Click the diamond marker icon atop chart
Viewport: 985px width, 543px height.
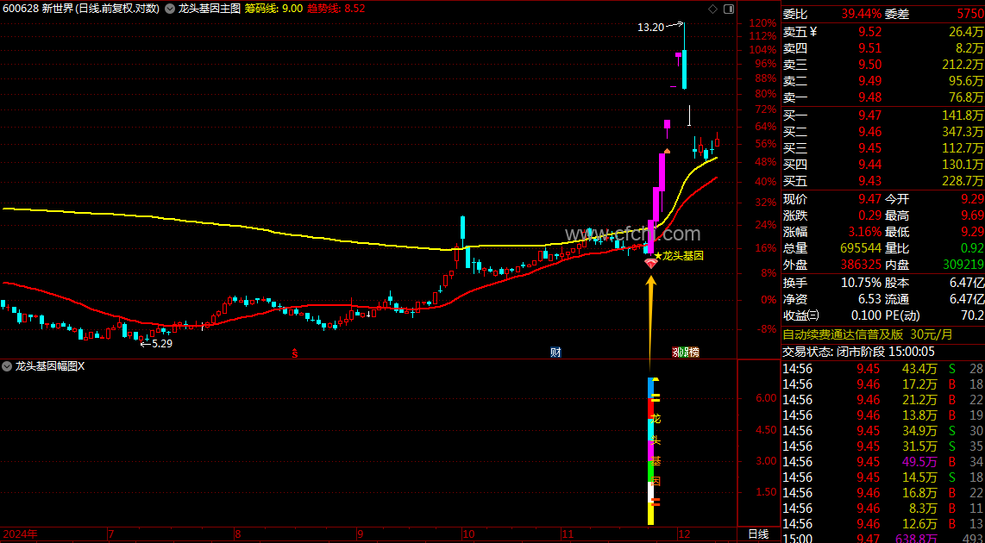(x=712, y=9)
